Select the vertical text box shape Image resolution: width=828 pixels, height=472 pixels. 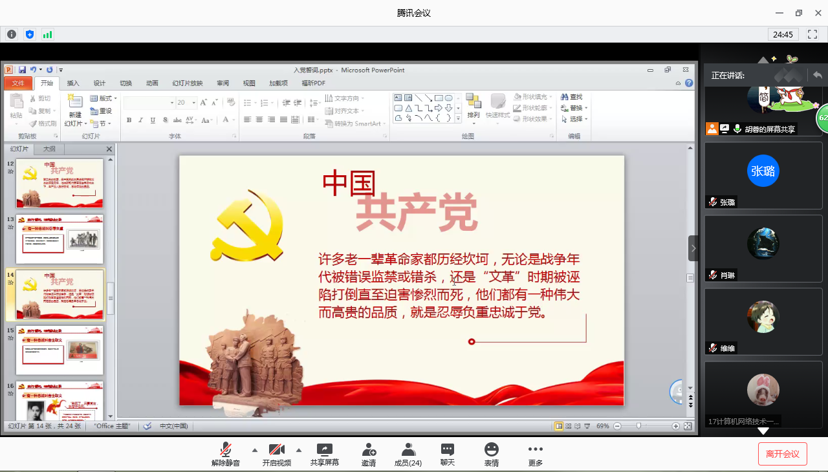(408, 98)
